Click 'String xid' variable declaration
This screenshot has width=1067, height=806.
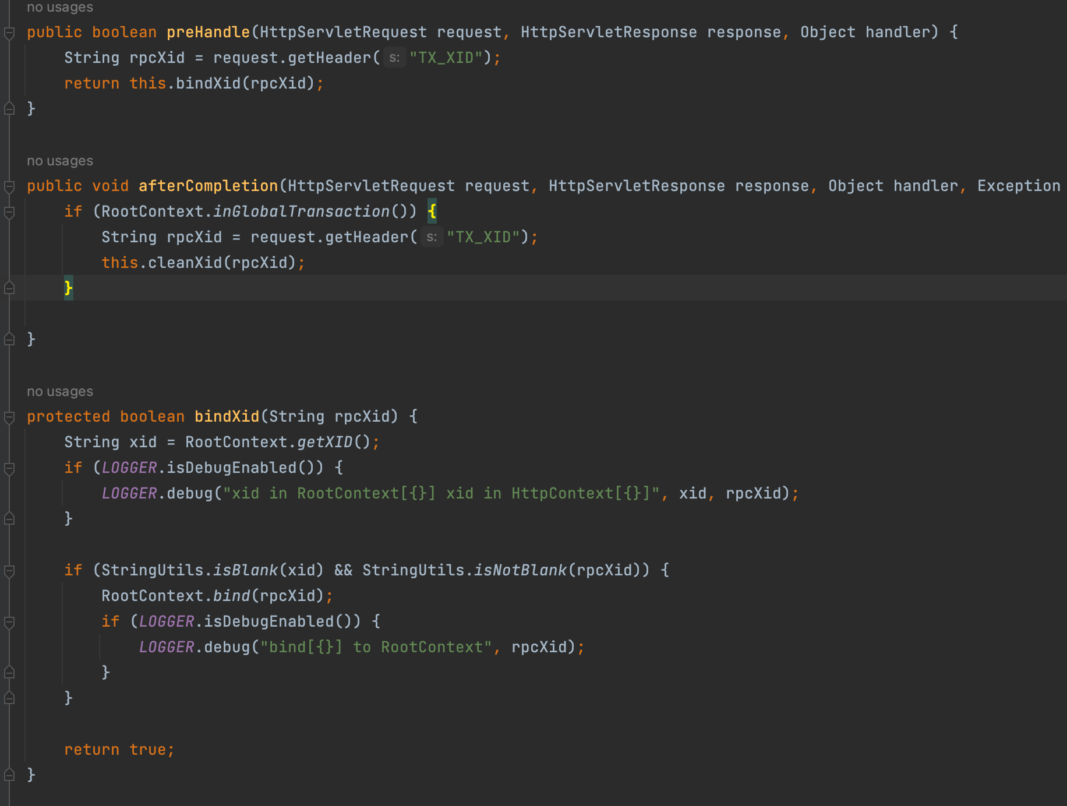pos(110,442)
